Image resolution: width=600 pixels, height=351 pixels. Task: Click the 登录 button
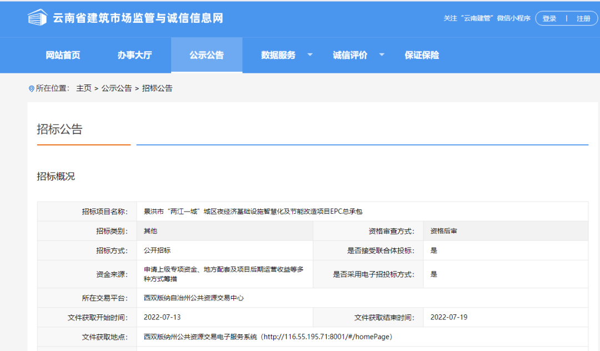click(x=549, y=18)
